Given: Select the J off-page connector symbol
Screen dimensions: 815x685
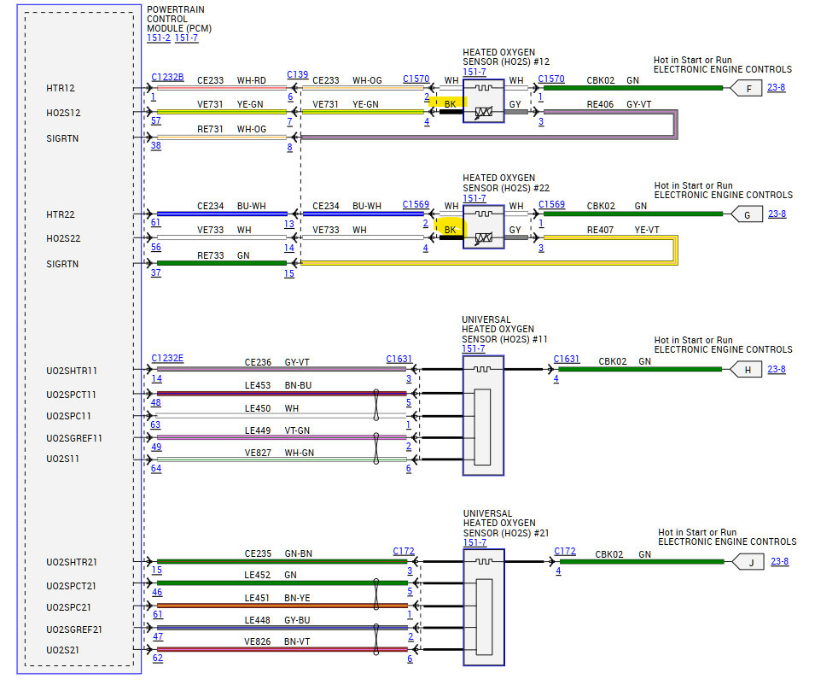Looking at the screenshot, I should click(748, 562).
